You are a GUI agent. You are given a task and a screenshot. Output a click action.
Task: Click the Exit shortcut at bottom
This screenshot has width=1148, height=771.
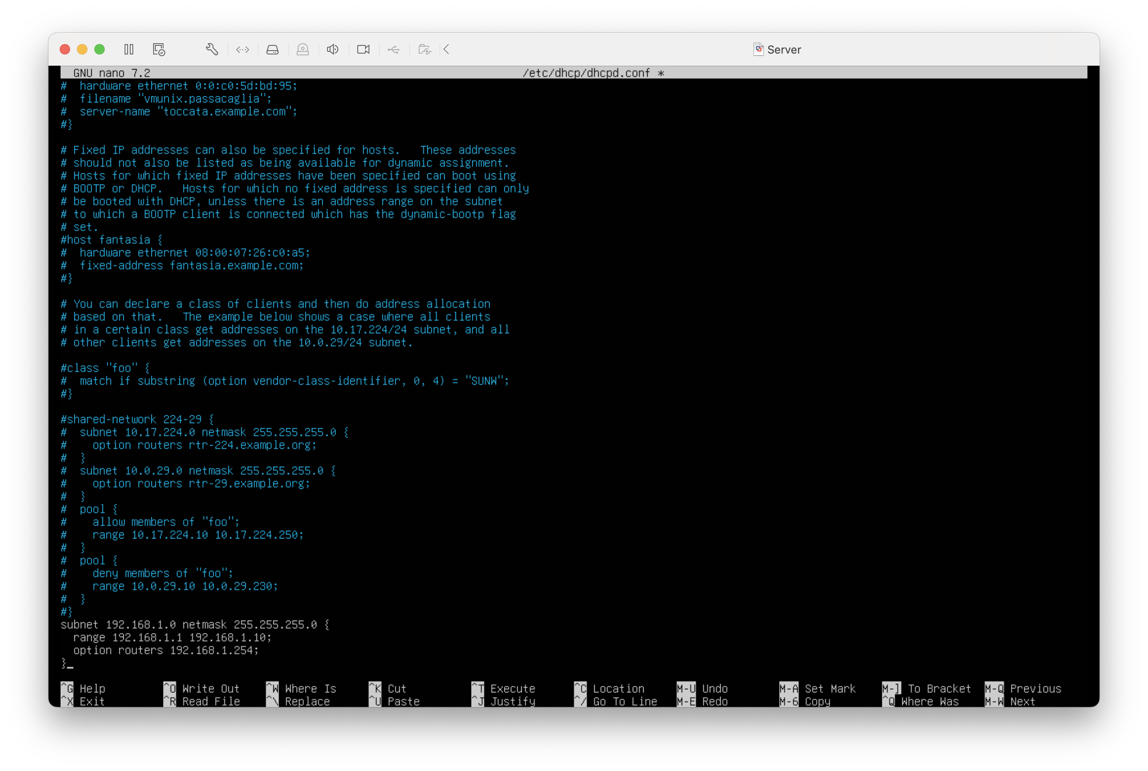[92, 702]
